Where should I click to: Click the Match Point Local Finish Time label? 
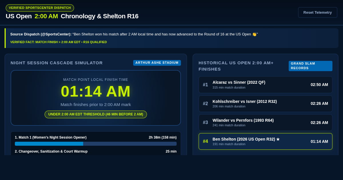[96, 80]
